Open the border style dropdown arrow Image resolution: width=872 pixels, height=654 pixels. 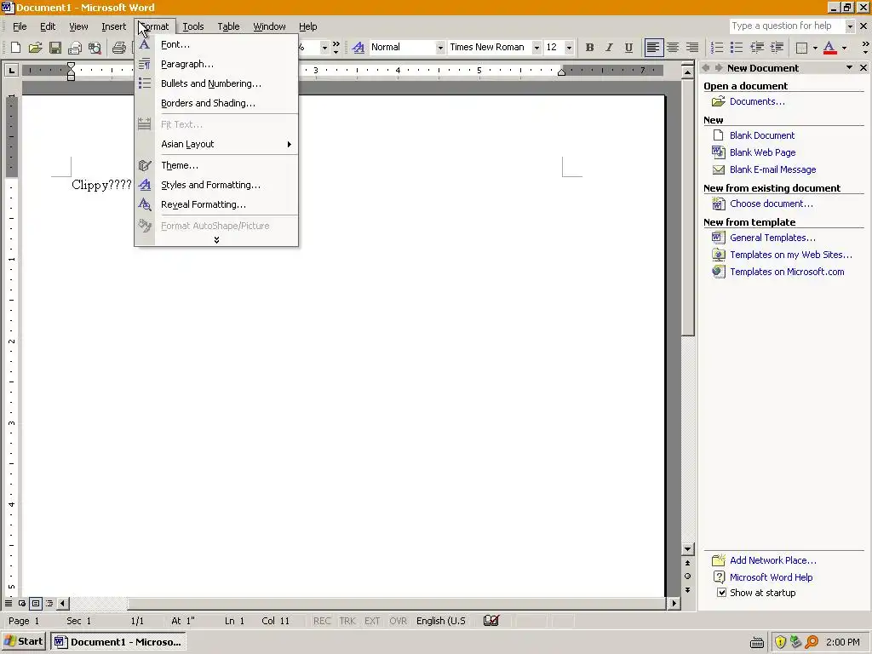pos(815,48)
